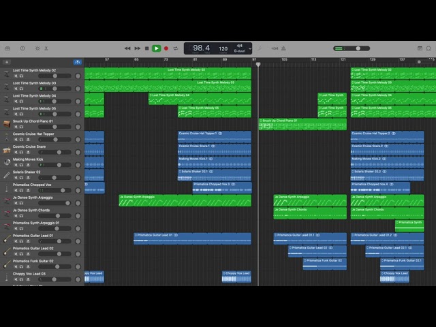Open the Library panel icon

click(7, 48)
